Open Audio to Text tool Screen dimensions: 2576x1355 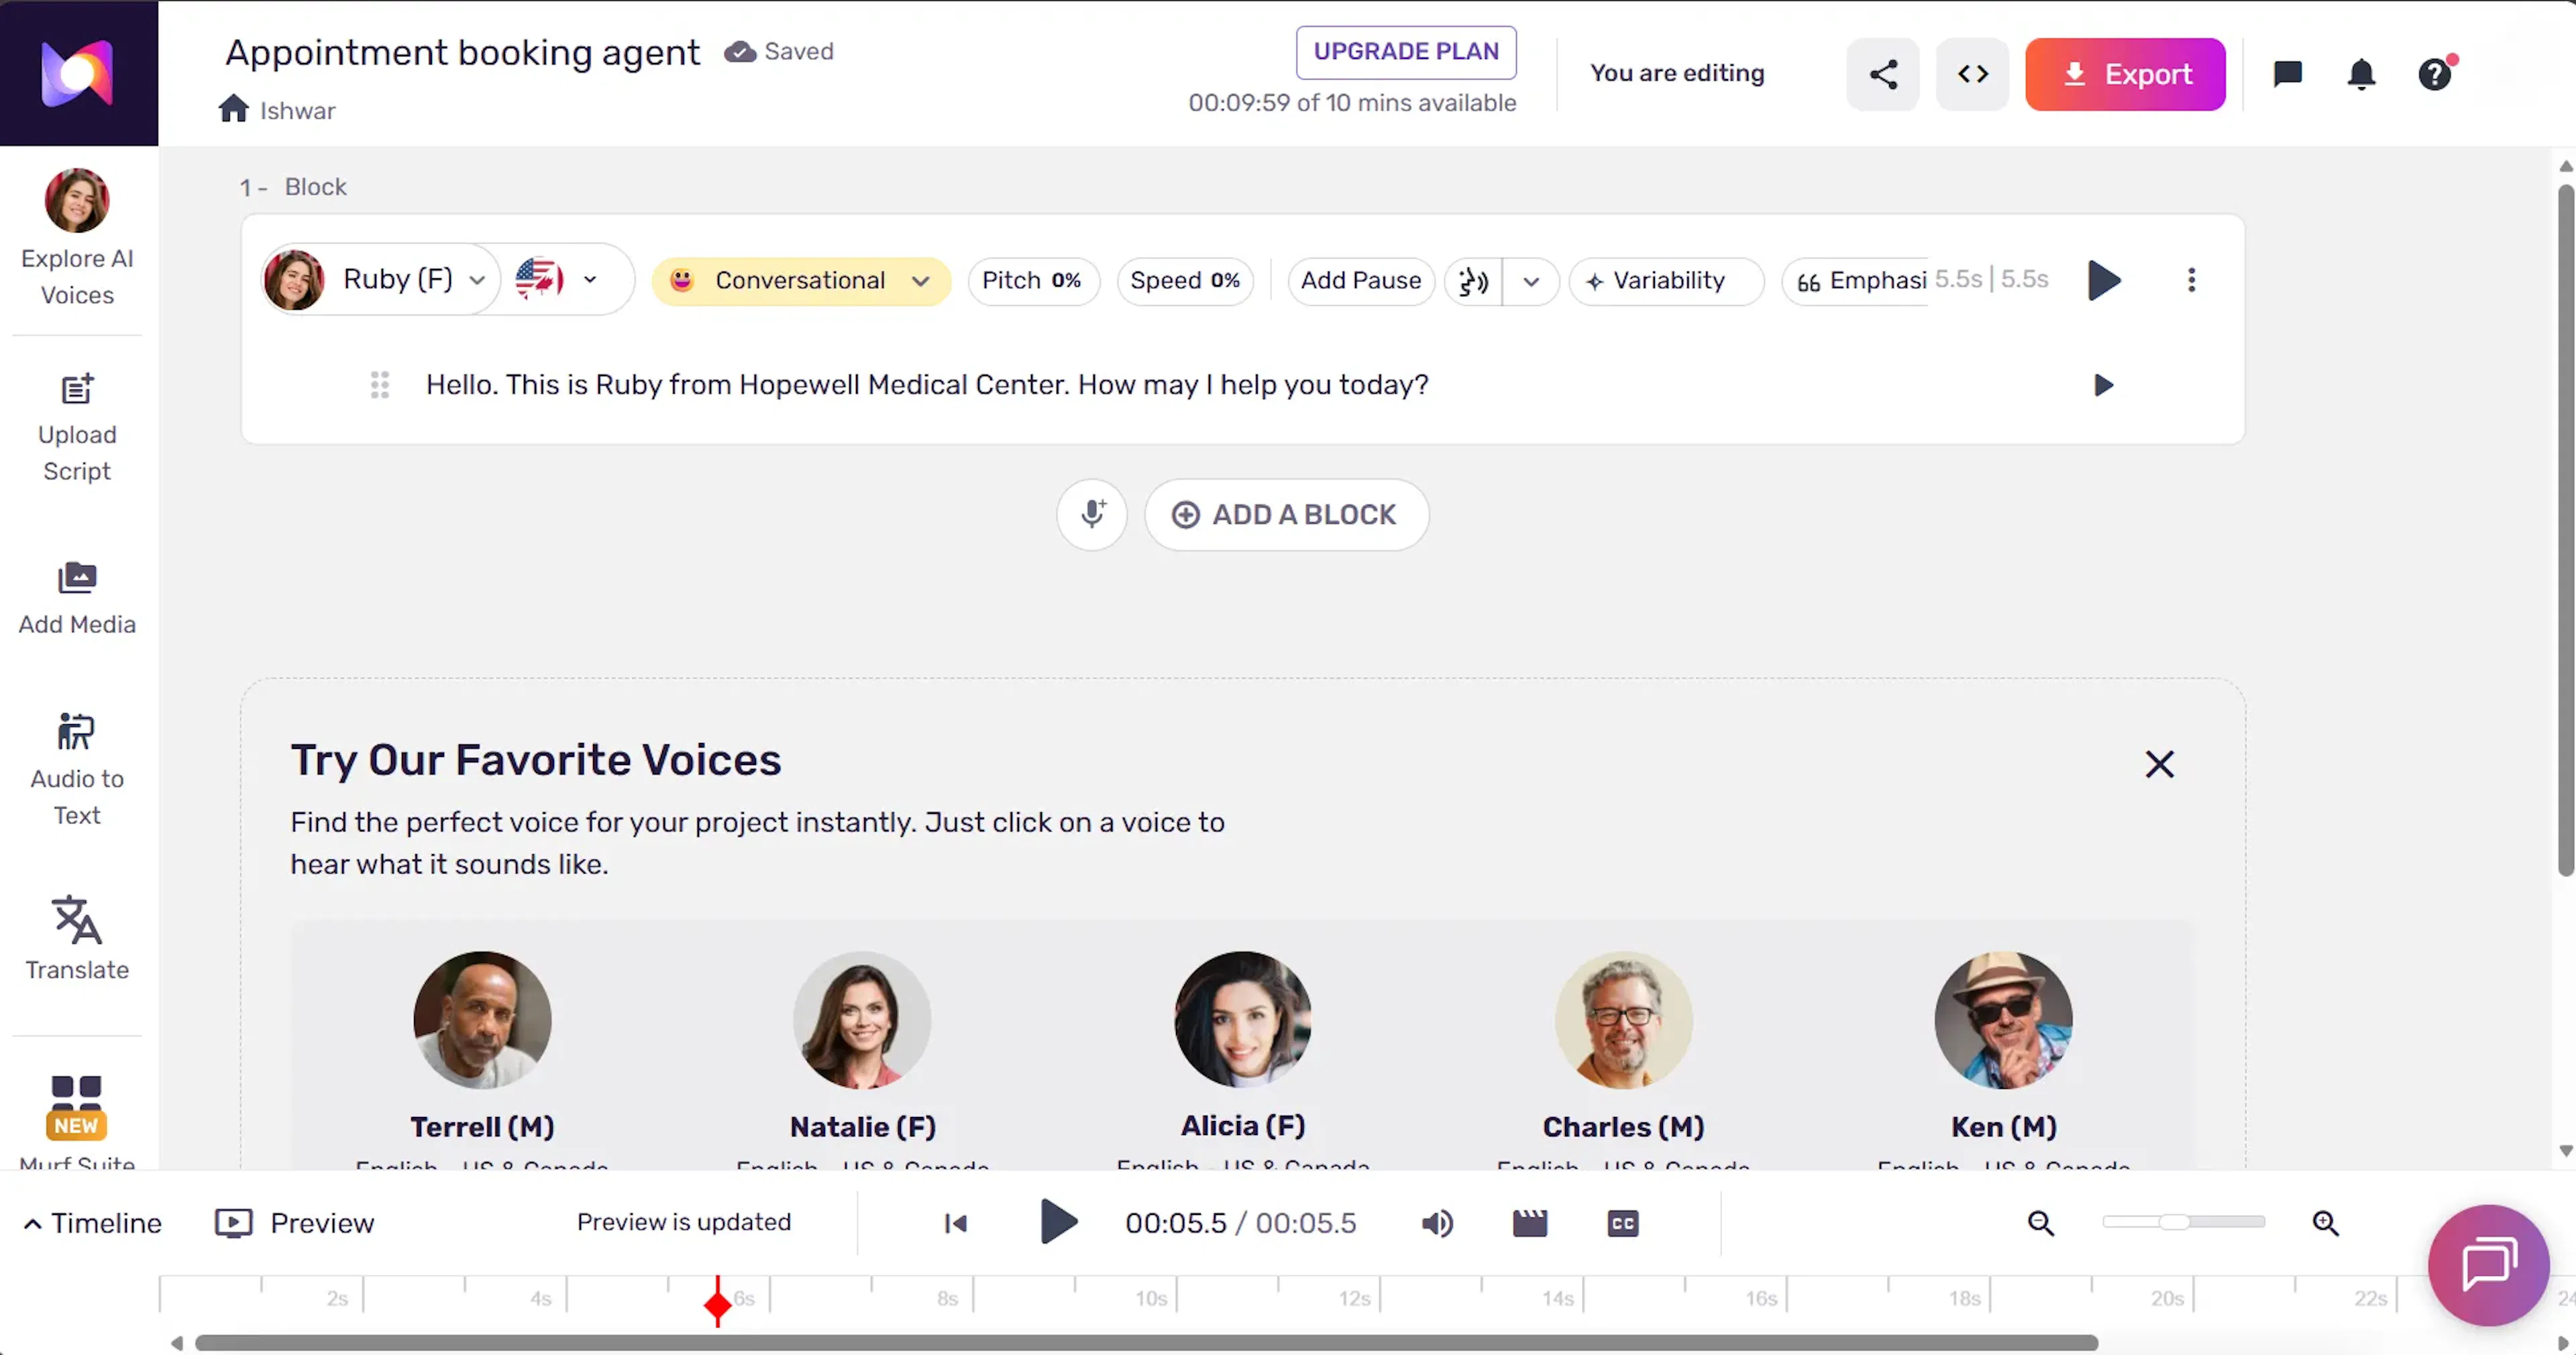coord(77,770)
